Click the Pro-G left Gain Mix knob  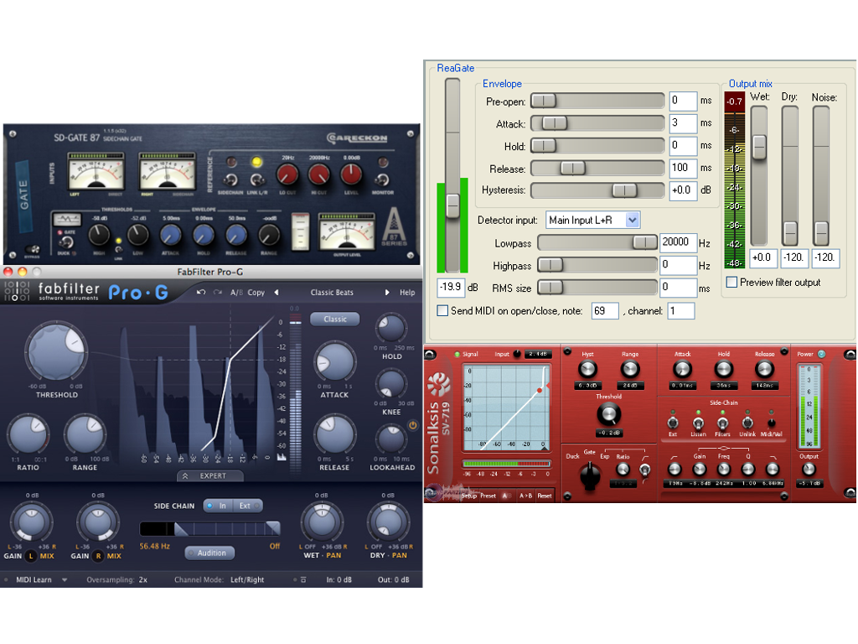(x=32, y=522)
